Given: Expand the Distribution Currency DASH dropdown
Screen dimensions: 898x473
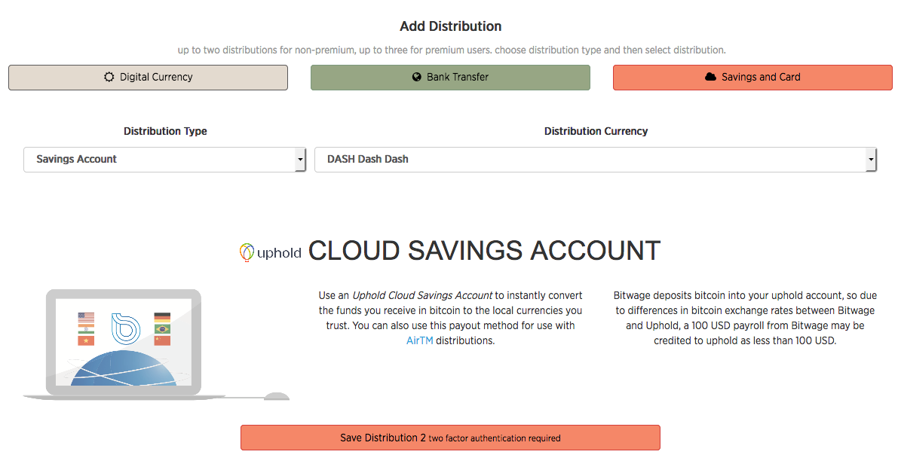Looking at the screenshot, I should click(x=595, y=160).
